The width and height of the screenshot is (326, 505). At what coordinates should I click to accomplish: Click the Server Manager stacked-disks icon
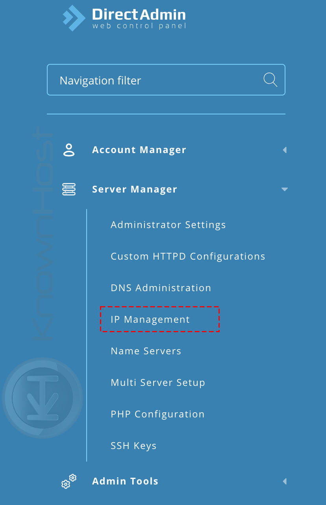point(69,189)
